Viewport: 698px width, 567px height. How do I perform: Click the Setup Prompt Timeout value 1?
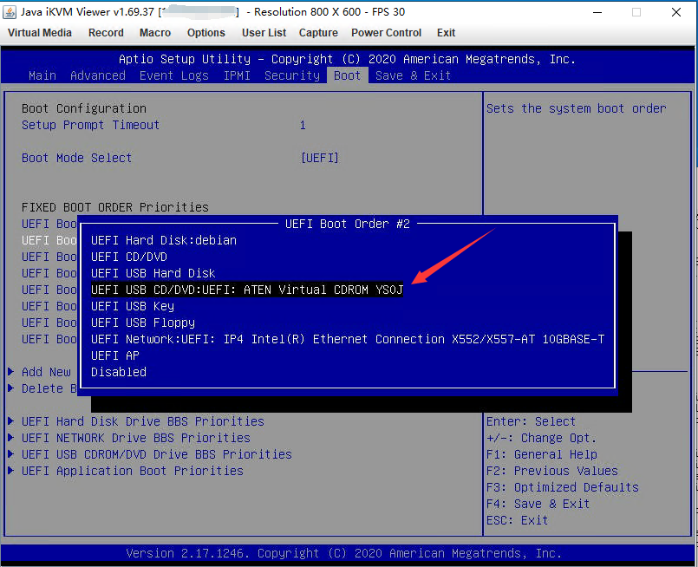pyautogui.click(x=303, y=125)
